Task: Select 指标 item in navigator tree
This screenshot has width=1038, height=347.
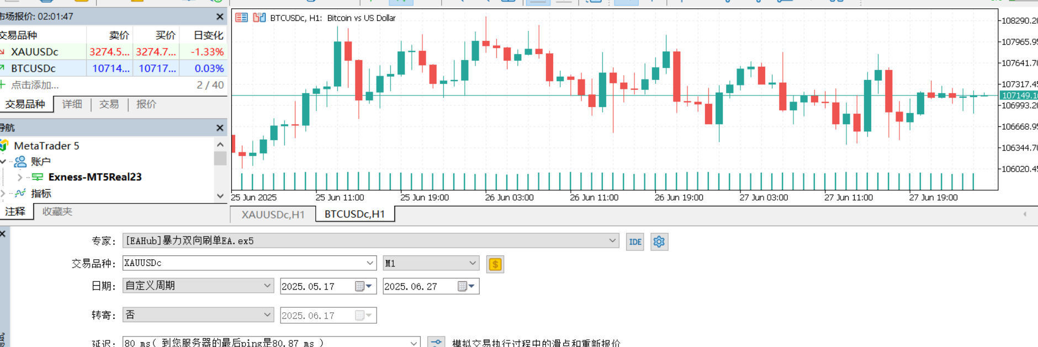Action: [x=41, y=193]
